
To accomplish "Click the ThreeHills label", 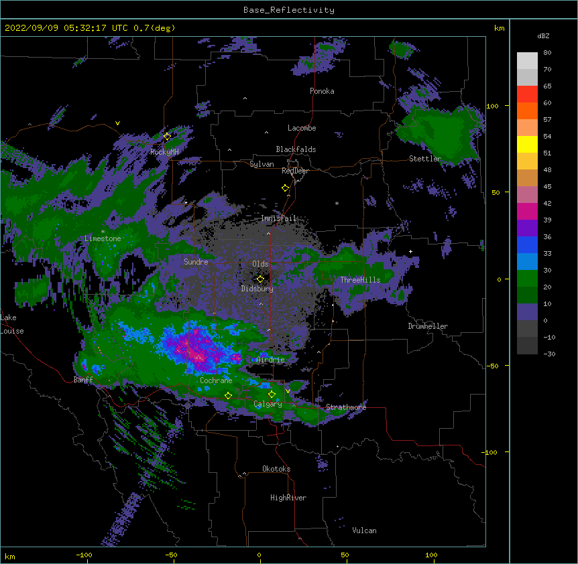I will pyautogui.click(x=360, y=280).
